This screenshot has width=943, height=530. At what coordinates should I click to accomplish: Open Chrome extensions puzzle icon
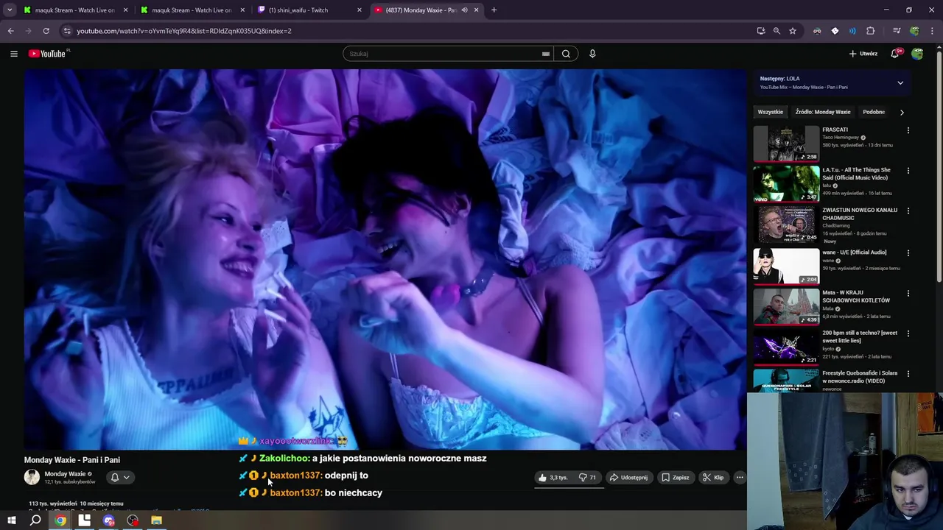[870, 31]
